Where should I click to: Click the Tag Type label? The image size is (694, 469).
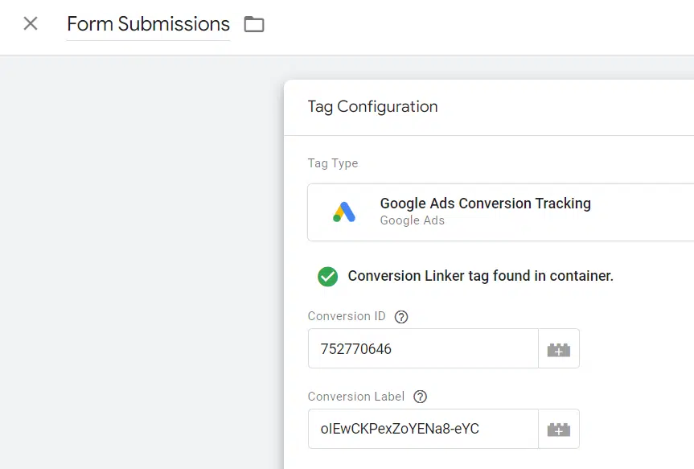[333, 163]
